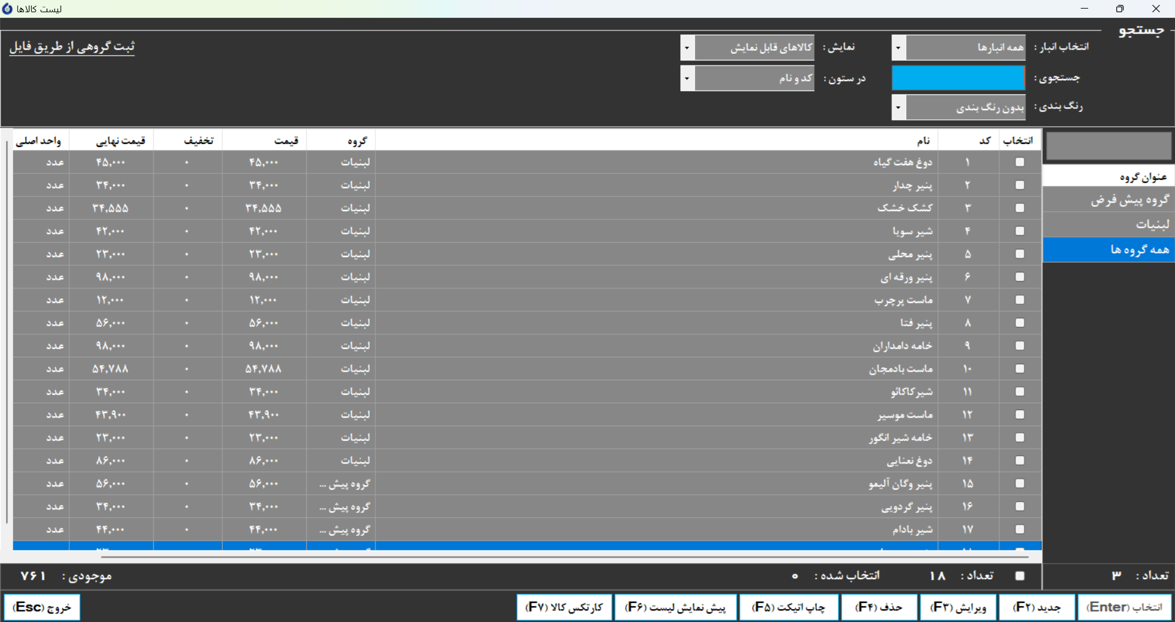1175x622 pixels.
Task: Click the price ۸۶,۰۰۰ in قیمت column
Action: point(264,460)
